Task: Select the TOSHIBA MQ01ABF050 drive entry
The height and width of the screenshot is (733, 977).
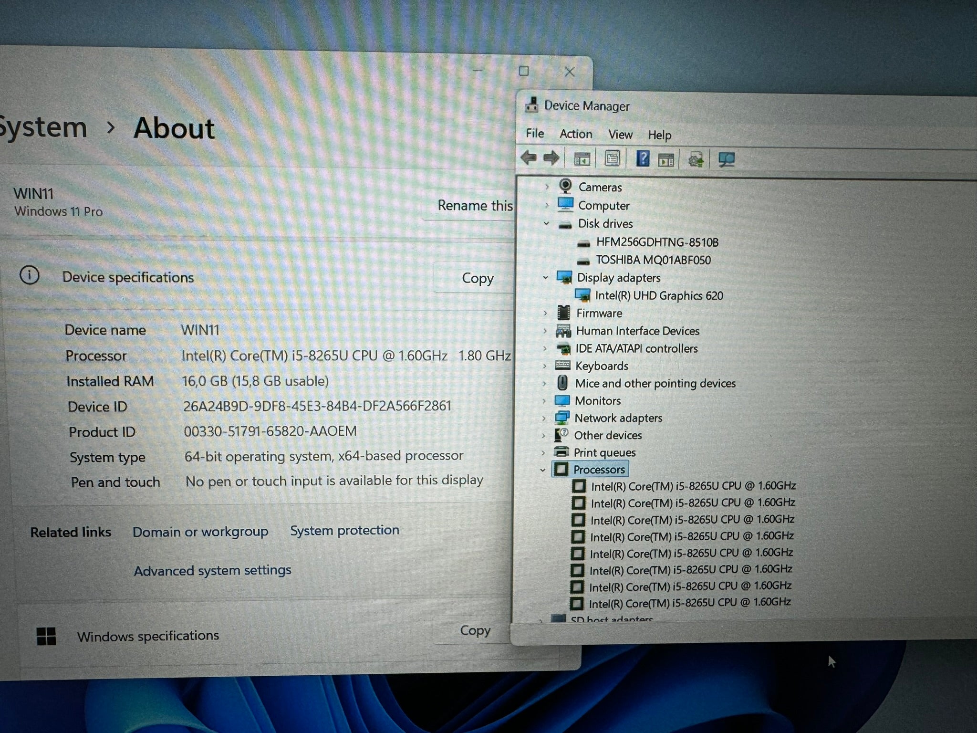Action: (x=652, y=260)
